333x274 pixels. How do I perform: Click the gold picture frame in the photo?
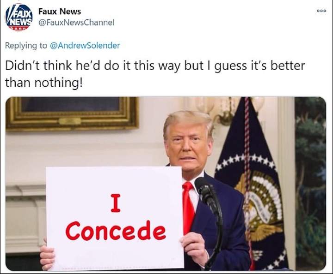pos(72,113)
